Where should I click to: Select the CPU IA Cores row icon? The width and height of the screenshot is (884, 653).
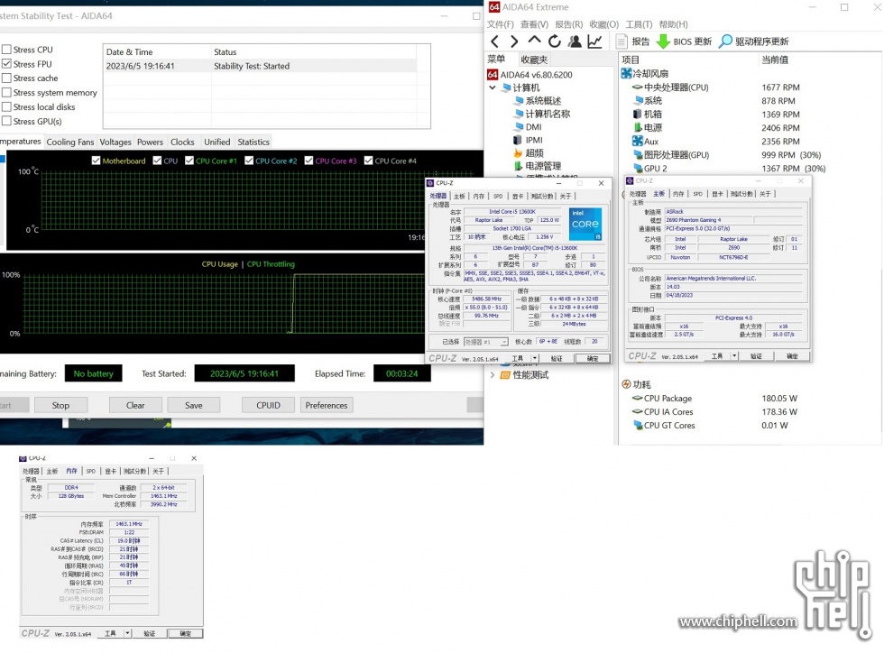coord(638,411)
